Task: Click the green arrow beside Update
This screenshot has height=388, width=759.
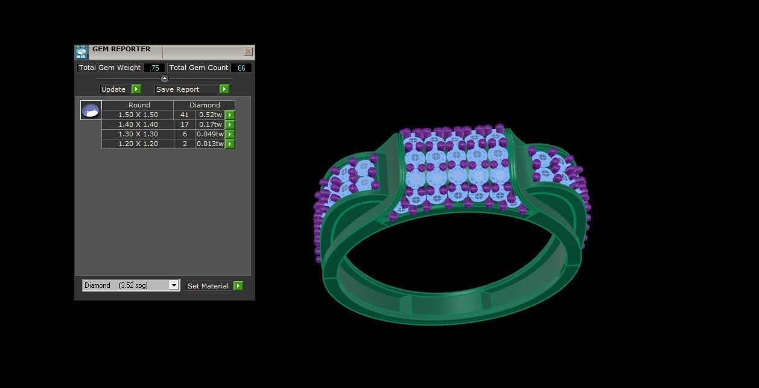Action: point(136,89)
